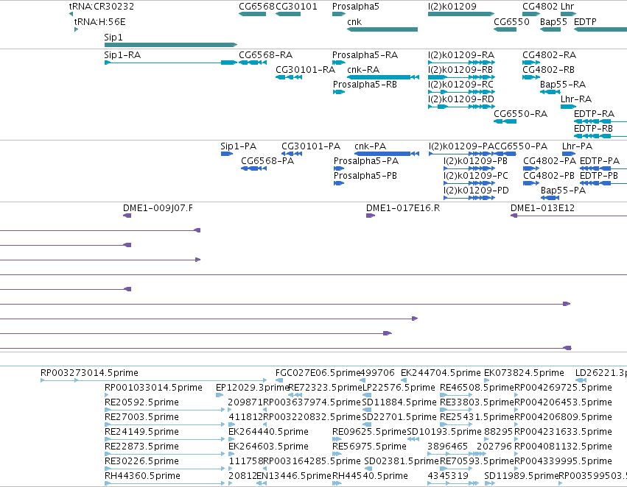Click the EDTP-PA protein label

600,161
